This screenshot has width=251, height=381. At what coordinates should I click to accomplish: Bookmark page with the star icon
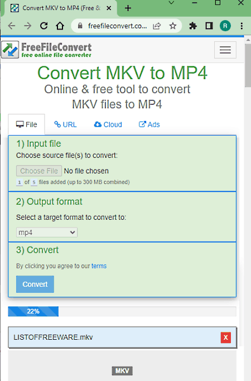tap(173, 26)
